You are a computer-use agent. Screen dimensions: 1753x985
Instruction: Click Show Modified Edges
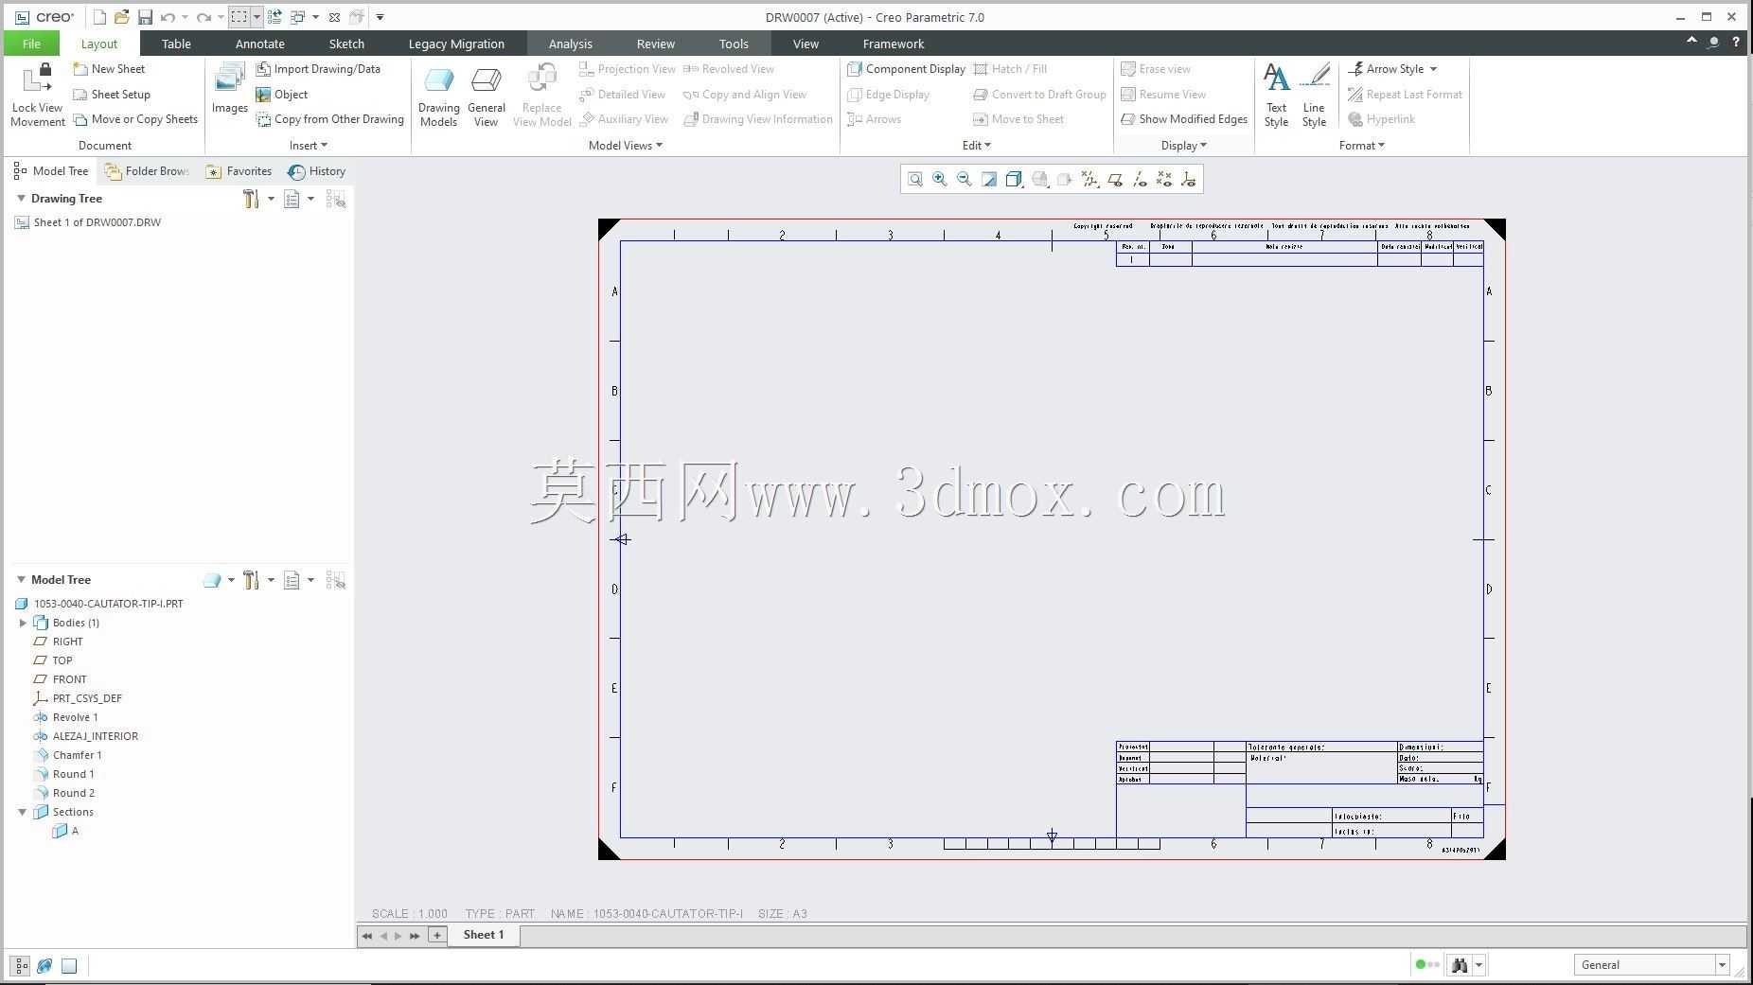click(1184, 119)
